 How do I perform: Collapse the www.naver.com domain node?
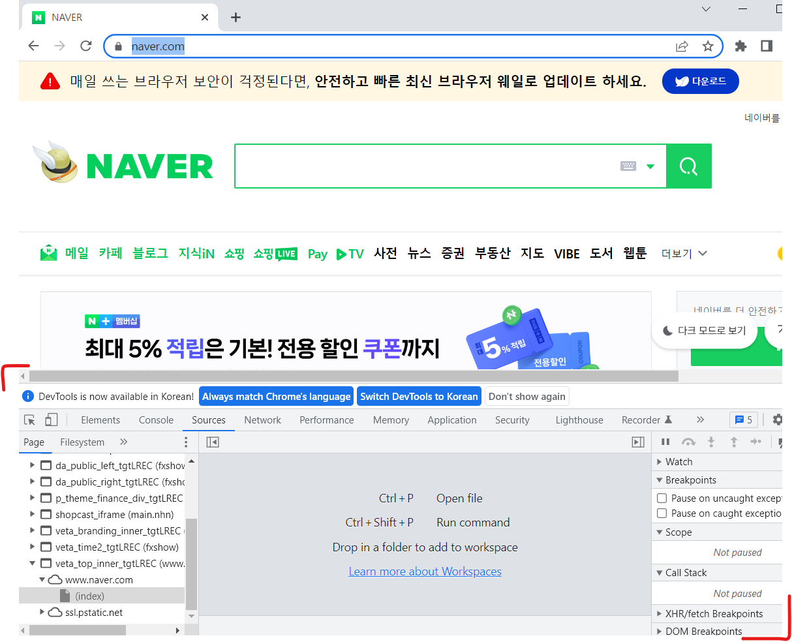pyautogui.click(x=42, y=579)
